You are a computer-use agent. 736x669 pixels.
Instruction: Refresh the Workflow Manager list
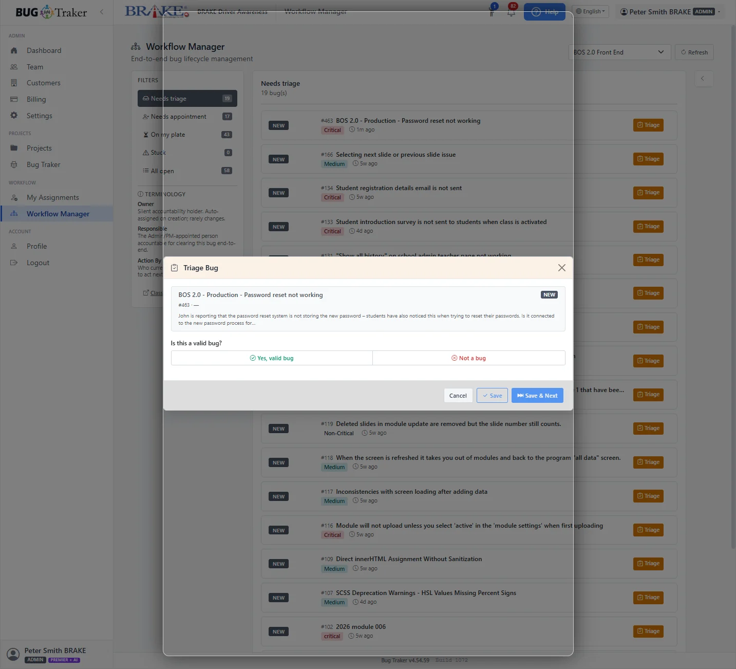(x=694, y=52)
